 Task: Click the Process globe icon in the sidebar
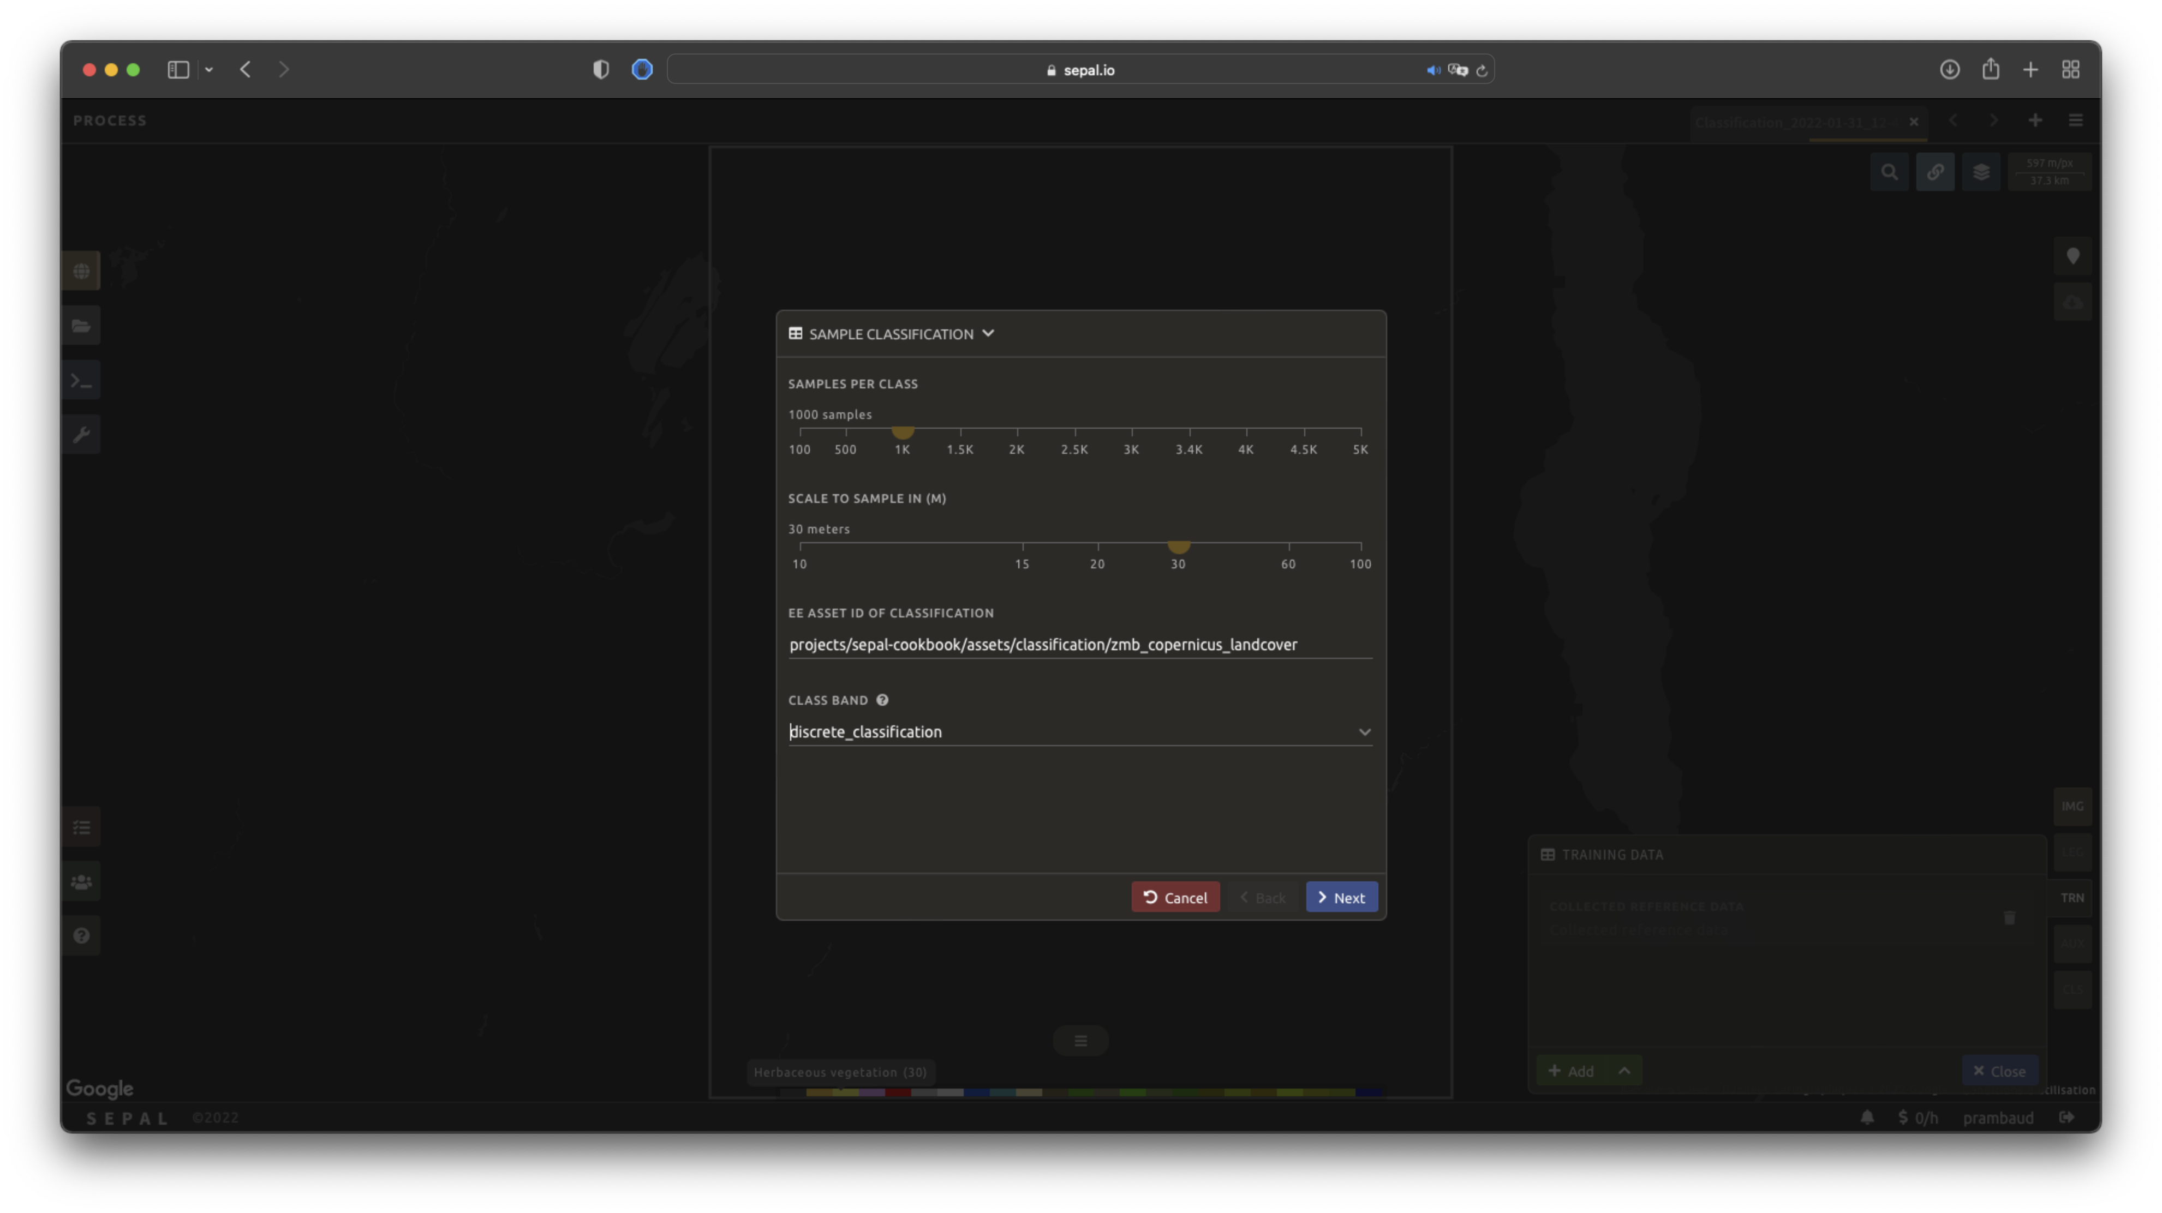[81, 271]
